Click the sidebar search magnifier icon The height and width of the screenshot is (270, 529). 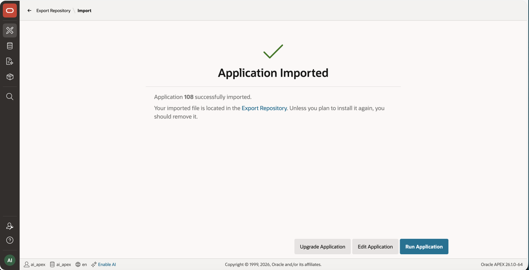(10, 97)
